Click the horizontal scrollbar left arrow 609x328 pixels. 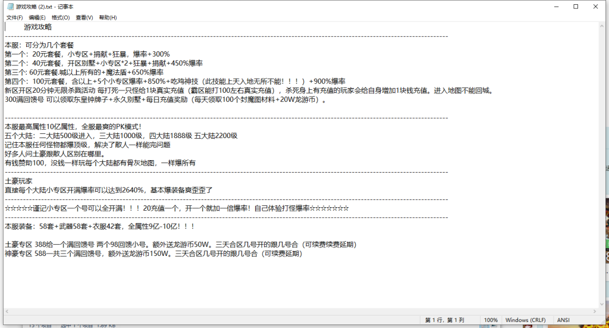pos(8,310)
